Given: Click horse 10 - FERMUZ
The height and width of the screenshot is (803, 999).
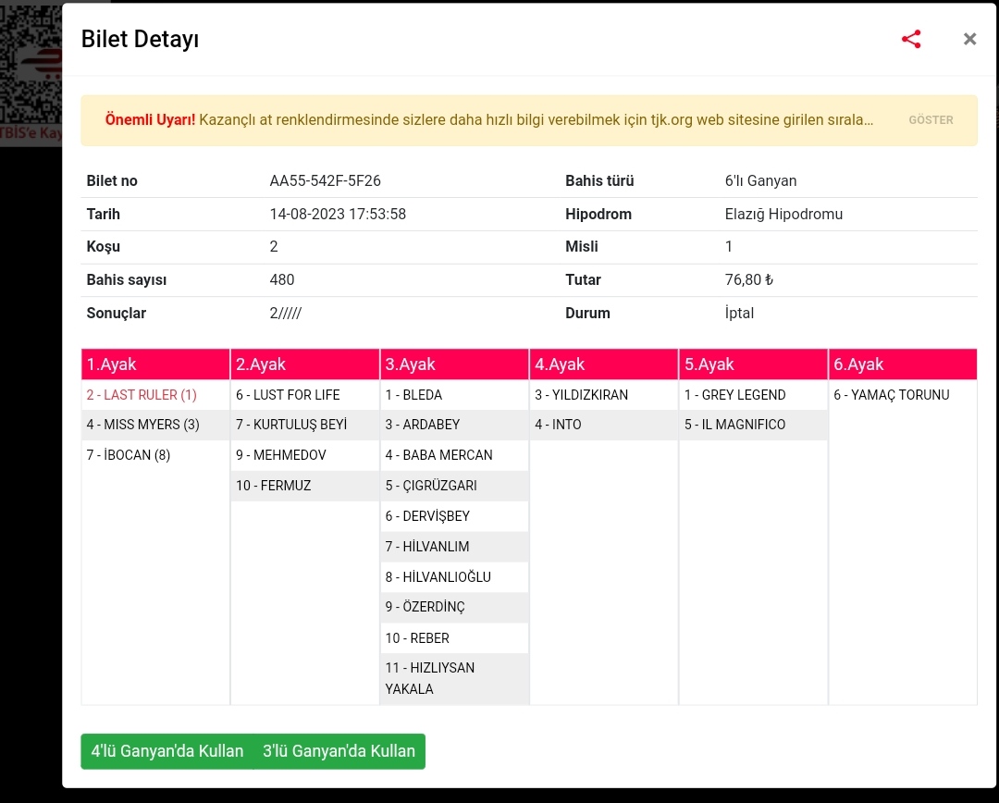Looking at the screenshot, I should tap(273, 486).
